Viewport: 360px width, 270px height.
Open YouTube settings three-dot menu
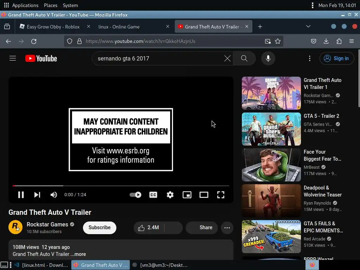[309, 58]
